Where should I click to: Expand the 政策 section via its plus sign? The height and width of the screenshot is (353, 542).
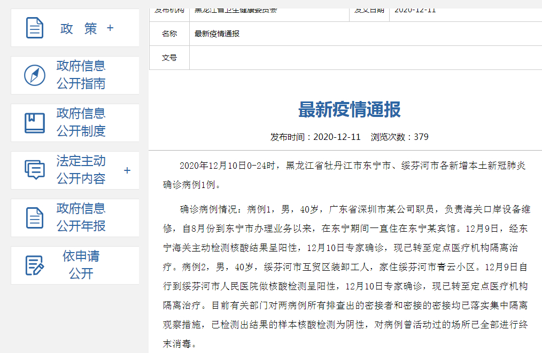pos(111,28)
